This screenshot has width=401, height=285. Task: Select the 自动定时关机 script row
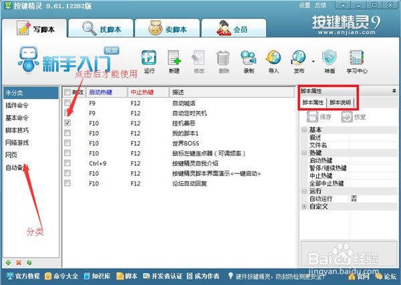(x=178, y=113)
